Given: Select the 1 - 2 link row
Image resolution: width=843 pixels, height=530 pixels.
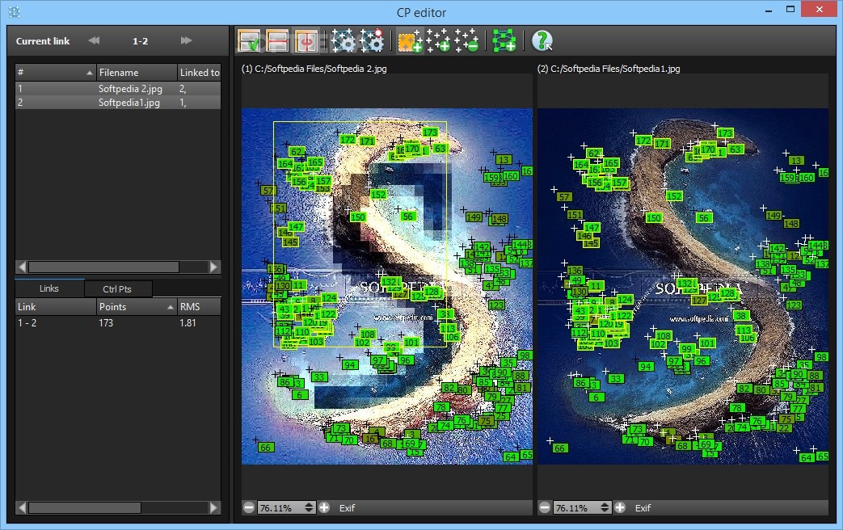Looking at the screenshot, I should pyautogui.click(x=118, y=322).
